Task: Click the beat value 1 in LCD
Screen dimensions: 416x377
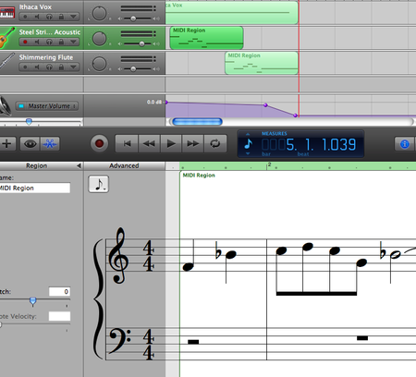Action: 309,144
